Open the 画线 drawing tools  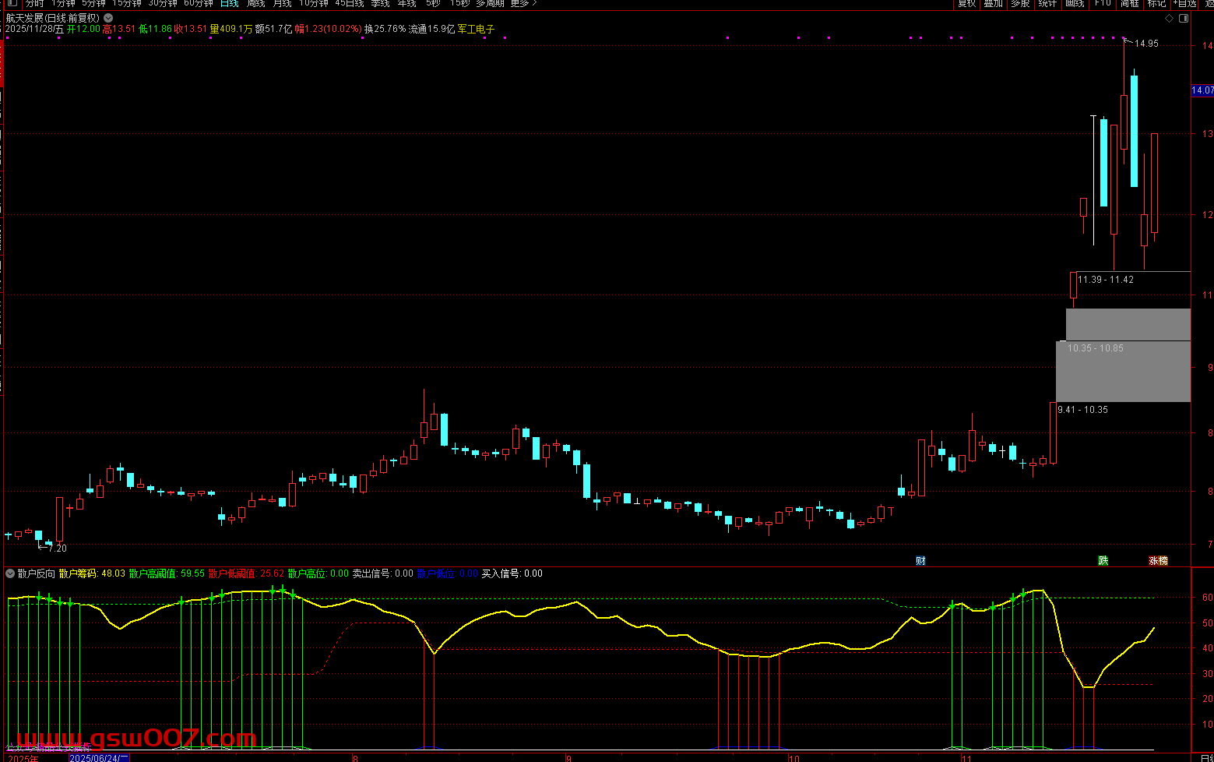tap(1075, 4)
